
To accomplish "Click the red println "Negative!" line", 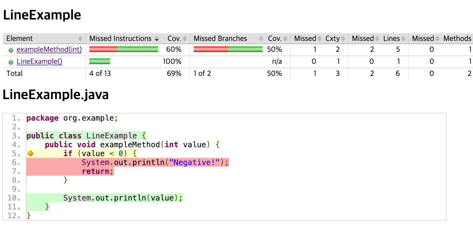I will pos(155,162).
